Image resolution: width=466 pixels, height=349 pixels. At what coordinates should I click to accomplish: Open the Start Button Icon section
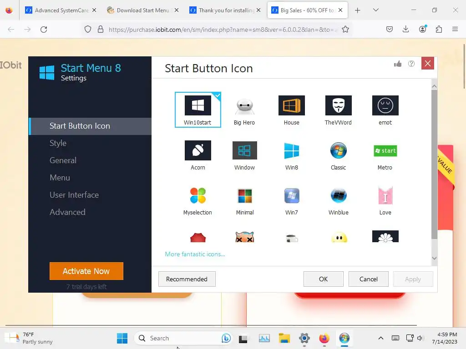pyautogui.click(x=91, y=126)
